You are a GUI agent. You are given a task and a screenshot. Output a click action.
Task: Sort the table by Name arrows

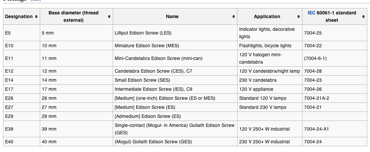point(234,16)
